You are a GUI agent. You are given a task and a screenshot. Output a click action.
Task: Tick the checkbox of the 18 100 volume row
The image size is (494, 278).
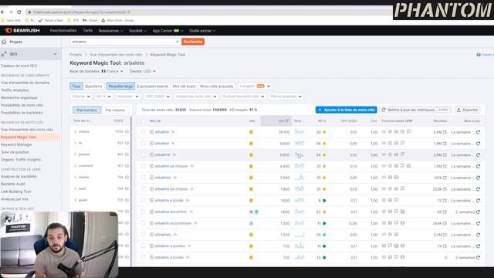(144, 132)
